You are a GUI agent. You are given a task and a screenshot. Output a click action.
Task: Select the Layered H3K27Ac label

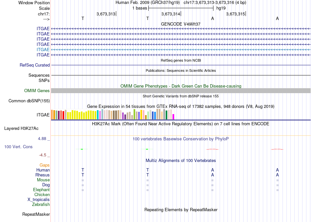(x=21, y=129)
